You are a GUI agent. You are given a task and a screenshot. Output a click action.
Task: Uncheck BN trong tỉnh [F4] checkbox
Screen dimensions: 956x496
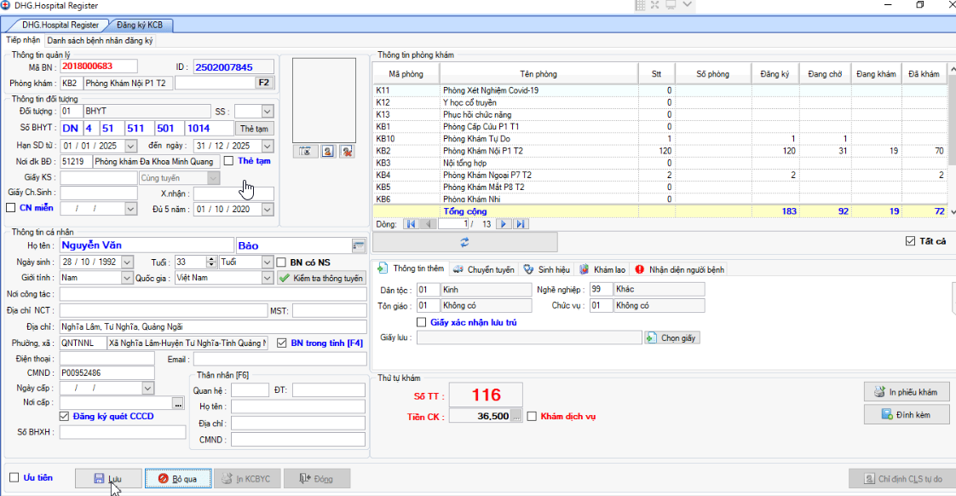[x=282, y=343]
